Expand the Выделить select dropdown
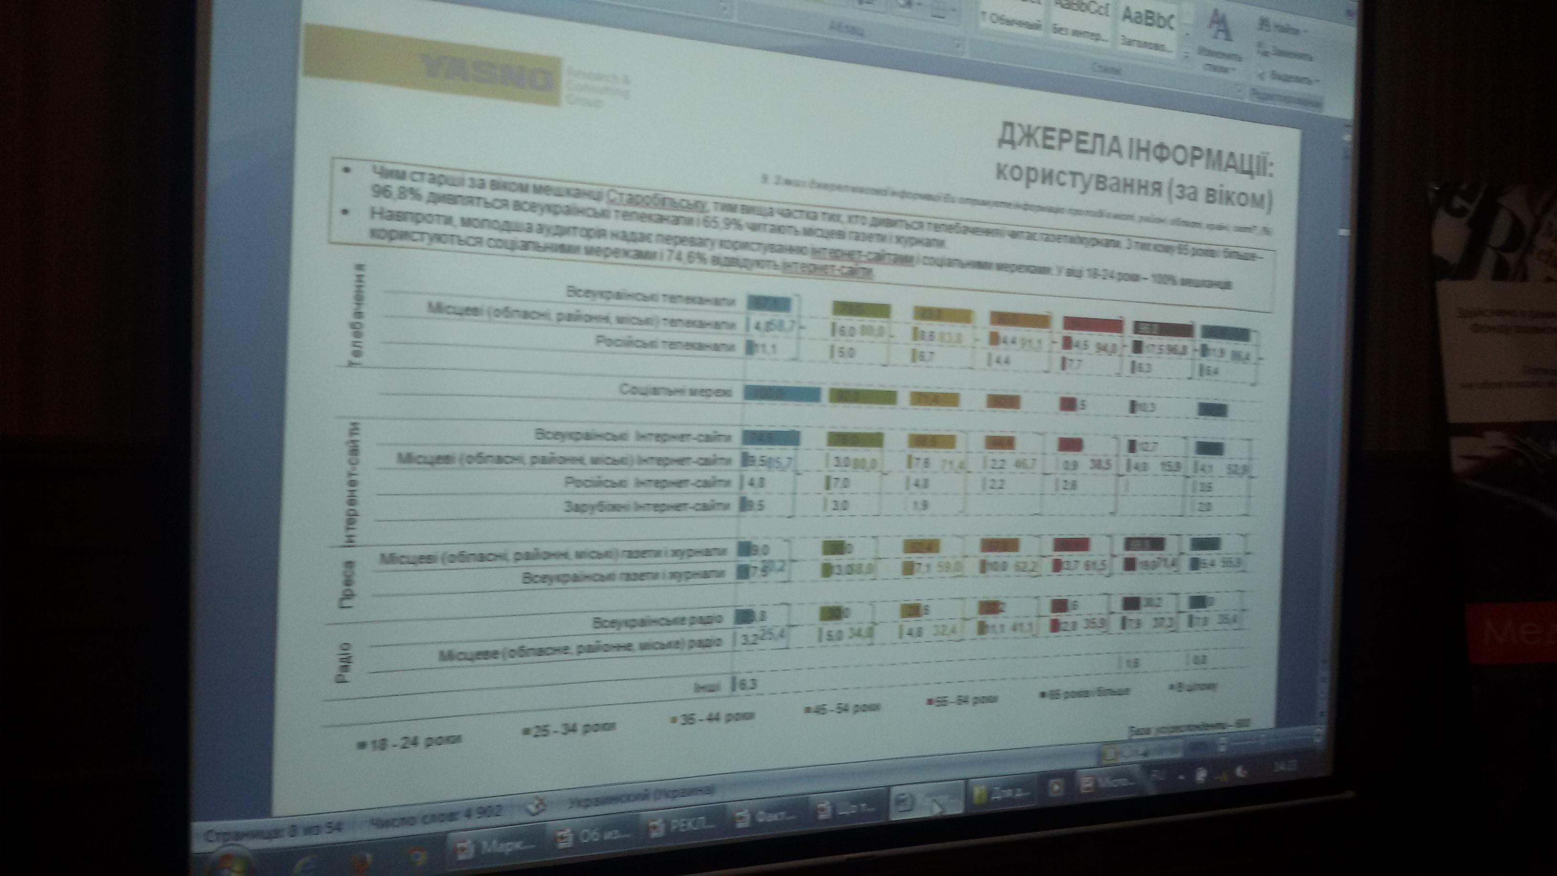Image resolution: width=1557 pixels, height=876 pixels. click(1294, 79)
